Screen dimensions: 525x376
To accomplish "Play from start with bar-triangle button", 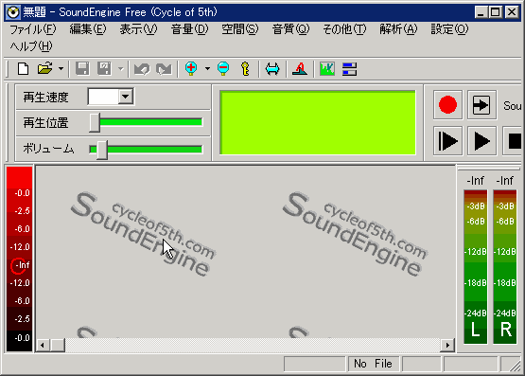I will point(447,141).
